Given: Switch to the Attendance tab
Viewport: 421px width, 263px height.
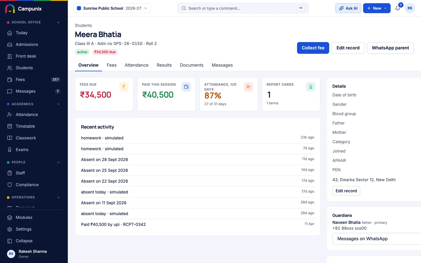Looking at the screenshot, I should [x=137, y=65].
